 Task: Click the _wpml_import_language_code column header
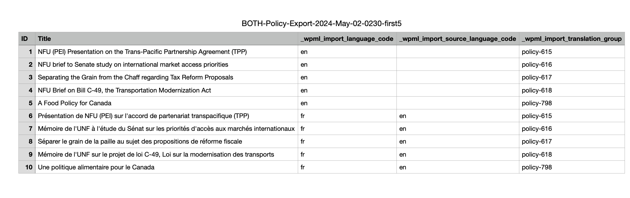347,39
